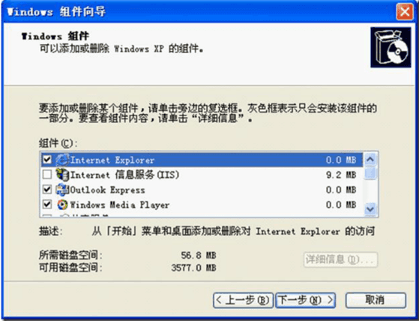The image size is (419, 321).
Task: Select the Internet 信息服务(IIS) list row
Action: point(202,175)
